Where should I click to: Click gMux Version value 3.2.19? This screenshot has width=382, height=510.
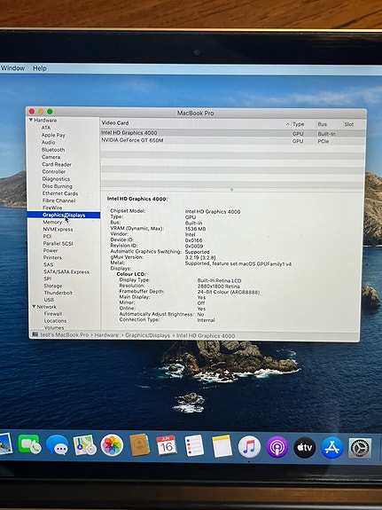point(200,257)
